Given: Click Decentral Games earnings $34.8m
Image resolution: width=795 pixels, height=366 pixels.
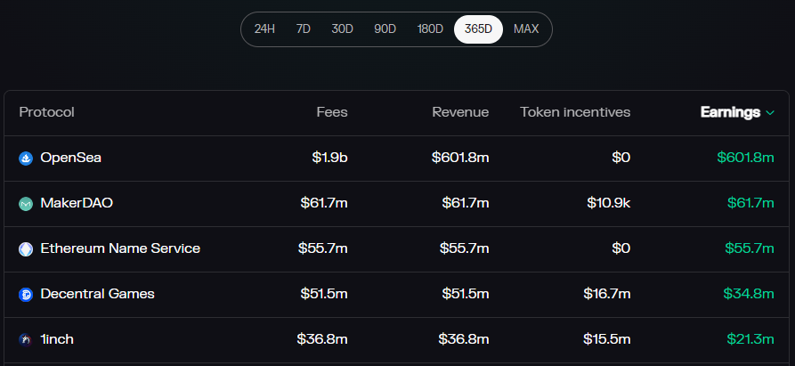Looking at the screenshot, I should point(749,294).
